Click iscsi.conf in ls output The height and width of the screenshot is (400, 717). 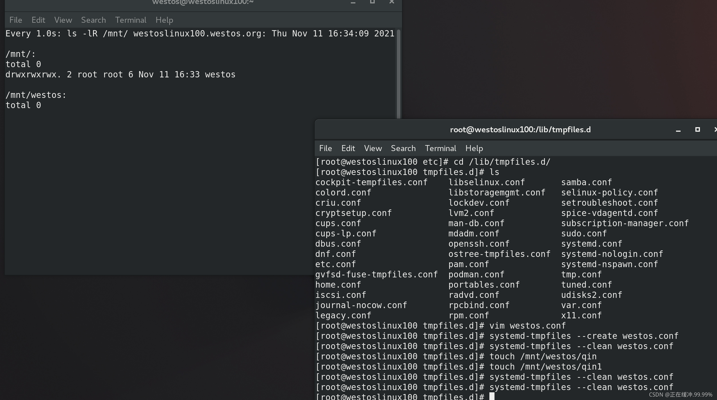coord(341,295)
